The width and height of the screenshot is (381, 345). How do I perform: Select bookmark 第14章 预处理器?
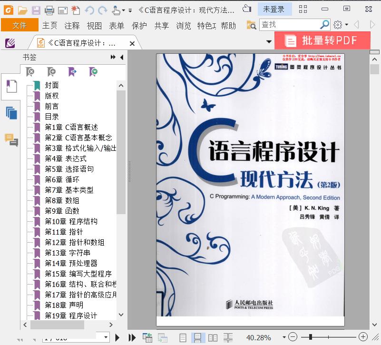tap(71, 263)
